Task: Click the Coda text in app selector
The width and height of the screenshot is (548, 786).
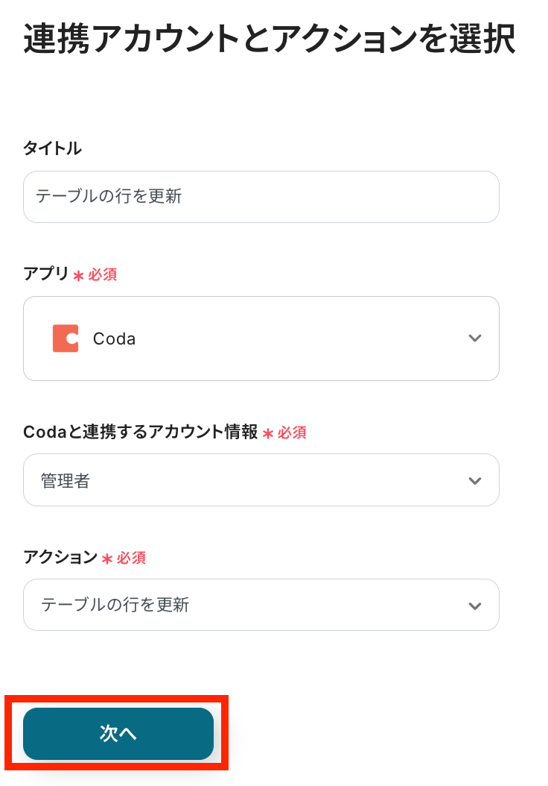Action: (114, 339)
